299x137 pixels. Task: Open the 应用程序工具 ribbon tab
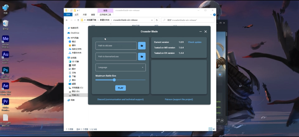pyautogui.click(x=105, y=15)
